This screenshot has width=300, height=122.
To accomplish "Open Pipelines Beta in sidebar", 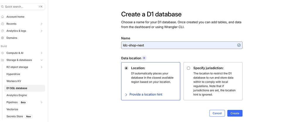I will click(x=12, y=102).
